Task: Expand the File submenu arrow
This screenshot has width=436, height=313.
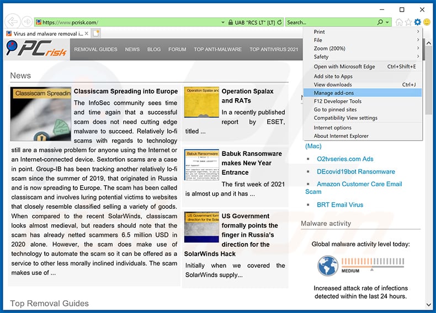Action: [418, 40]
